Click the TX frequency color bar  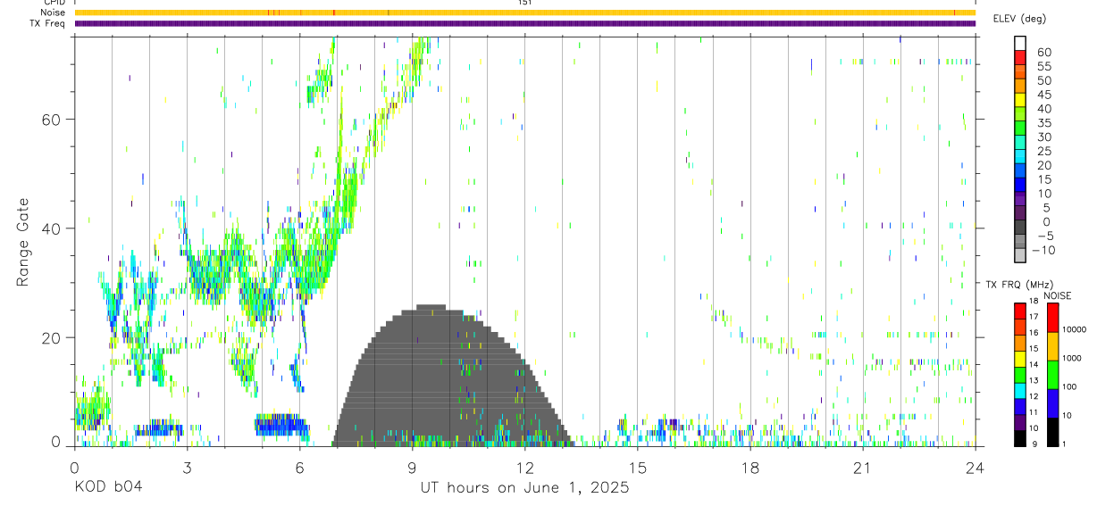tap(1020, 375)
